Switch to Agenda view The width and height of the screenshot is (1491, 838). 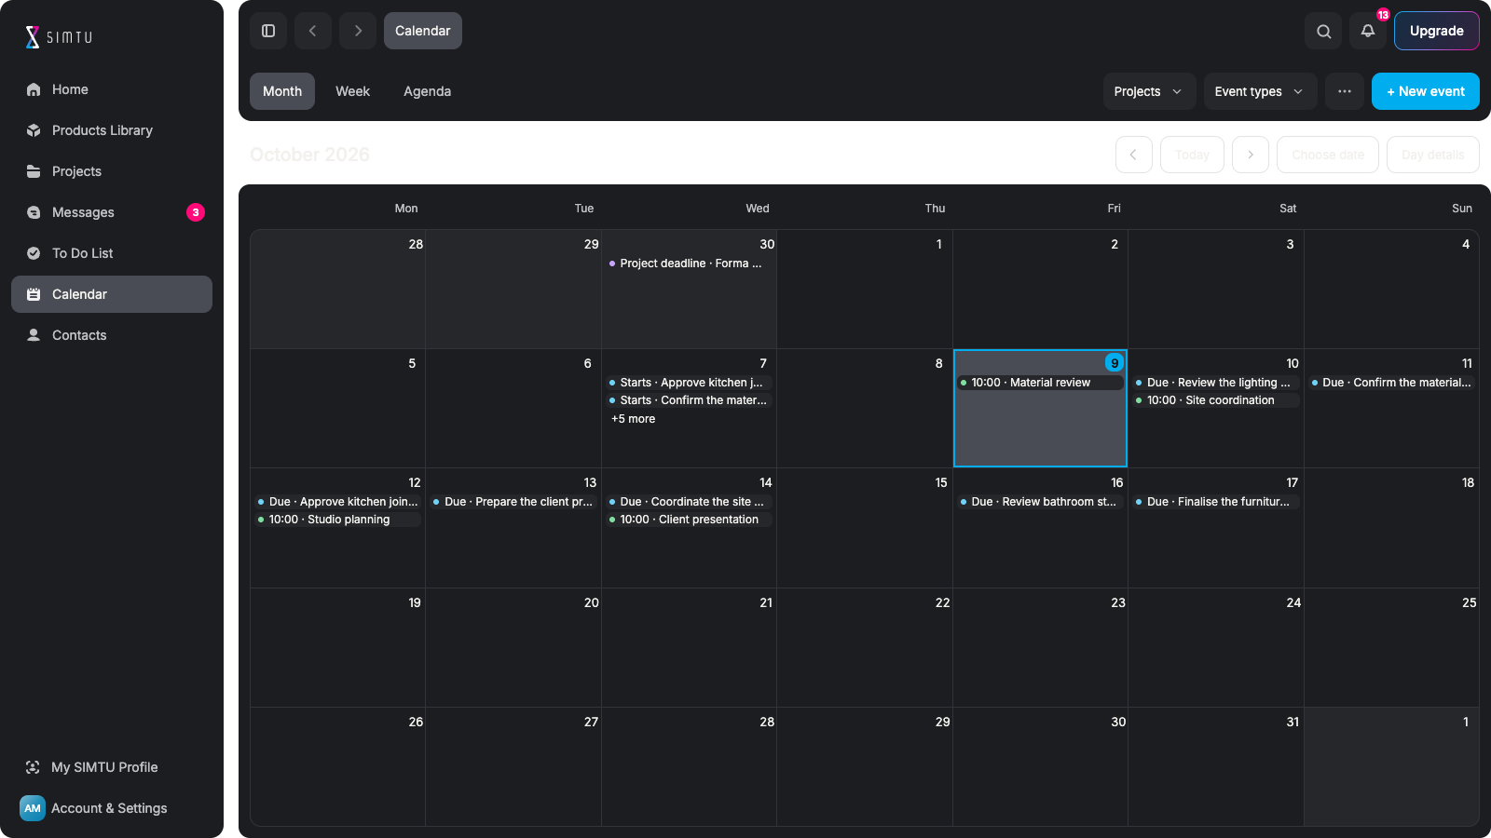pyautogui.click(x=427, y=91)
